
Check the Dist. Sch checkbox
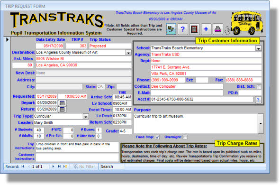[x=259, y=87]
